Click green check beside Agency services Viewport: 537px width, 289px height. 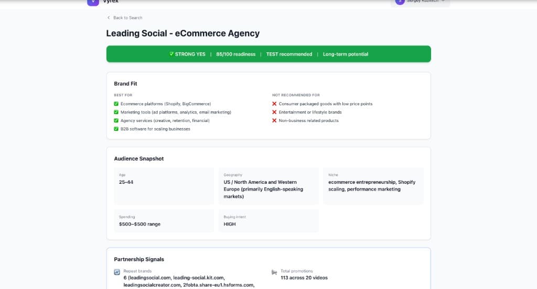(116, 120)
